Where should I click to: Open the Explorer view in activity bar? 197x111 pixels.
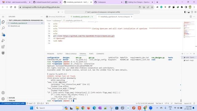coord(3,22)
